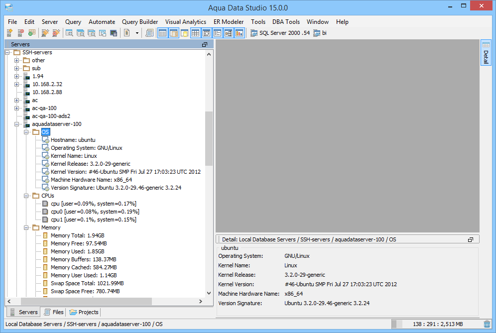Open the Query Builder menu
The image size is (496, 333).
click(140, 22)
